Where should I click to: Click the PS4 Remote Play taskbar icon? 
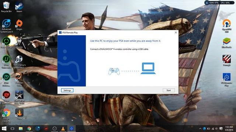(72, 129)
